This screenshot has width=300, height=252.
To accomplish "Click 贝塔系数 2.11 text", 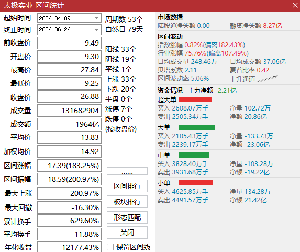I will coord(177,70).
